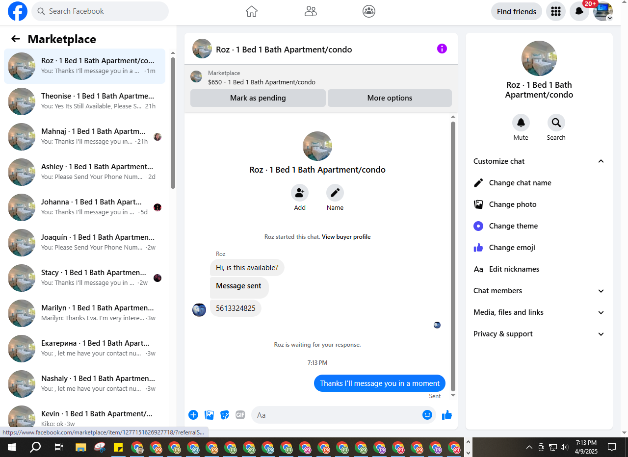628x457 pixels.
Task: Open the account profile menu avatar
Action: 603,11
